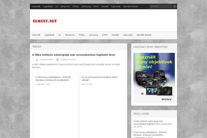Select Philips in the dark top bar

(x=76, y=7)
